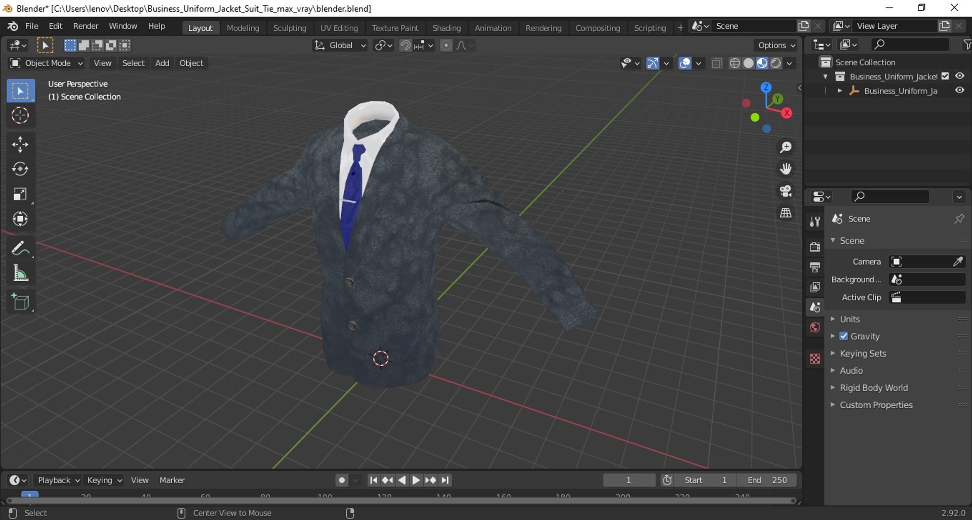Toggle proportional editing
This screenshot has height=520, width=972.
click(x=446, y=46)
